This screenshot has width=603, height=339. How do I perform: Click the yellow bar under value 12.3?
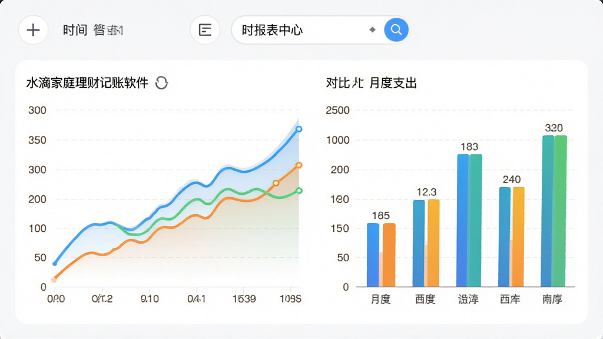click(x=433, y=243)
